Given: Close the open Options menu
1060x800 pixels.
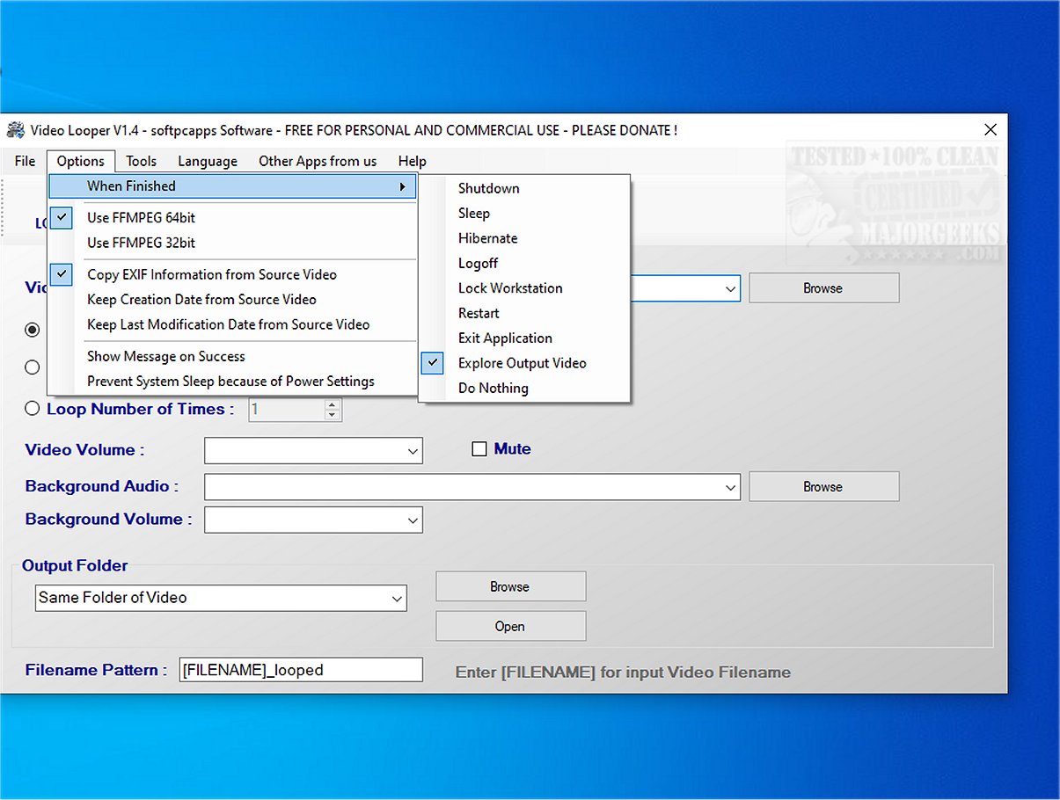Looking at the screenshot, I should coord(81,161).
